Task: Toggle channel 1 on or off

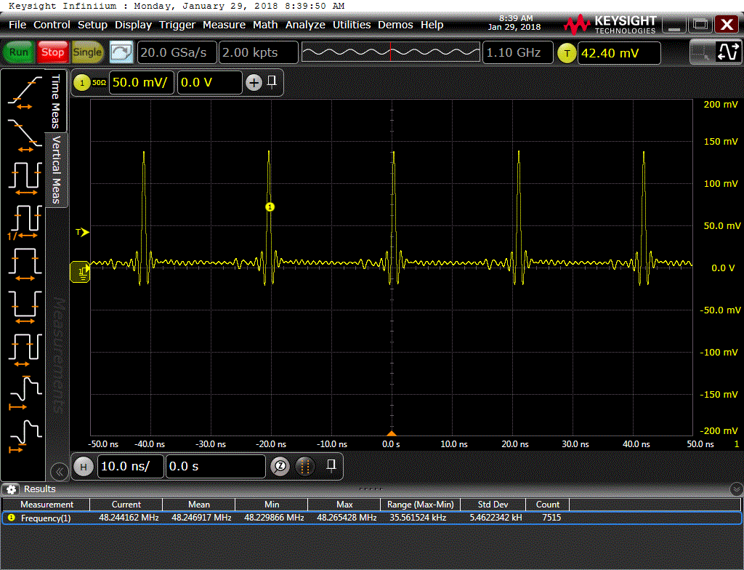Action: click(x=81, y=83)
